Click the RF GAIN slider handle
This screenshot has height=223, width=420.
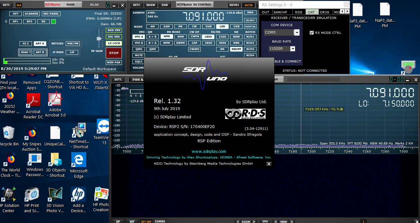(x=99, y=39)
